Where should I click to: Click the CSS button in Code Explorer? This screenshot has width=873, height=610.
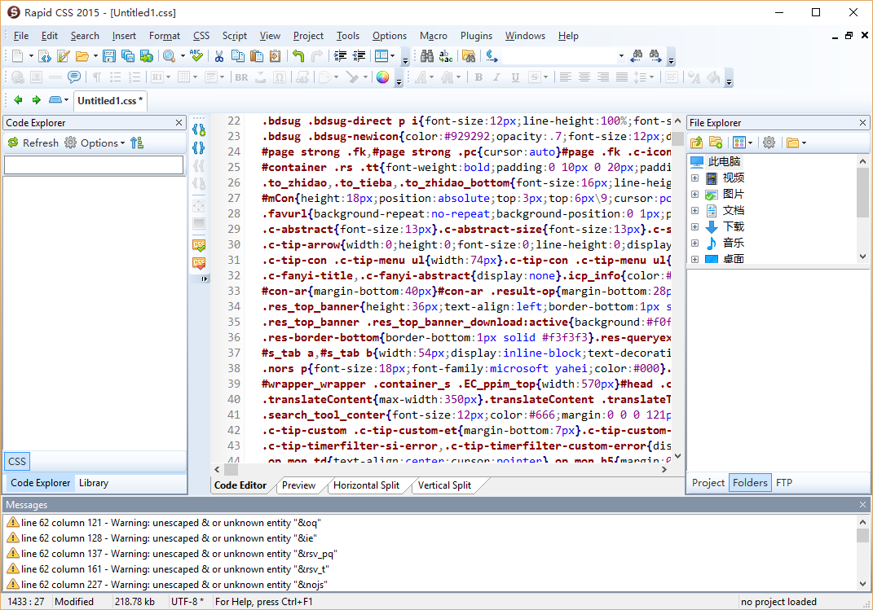(16, 461)
